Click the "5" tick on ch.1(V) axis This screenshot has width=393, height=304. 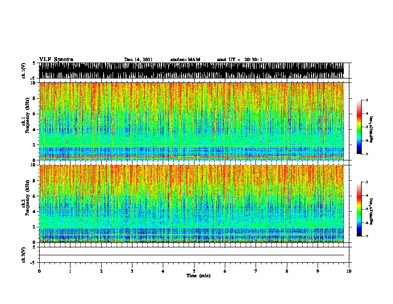35,63
